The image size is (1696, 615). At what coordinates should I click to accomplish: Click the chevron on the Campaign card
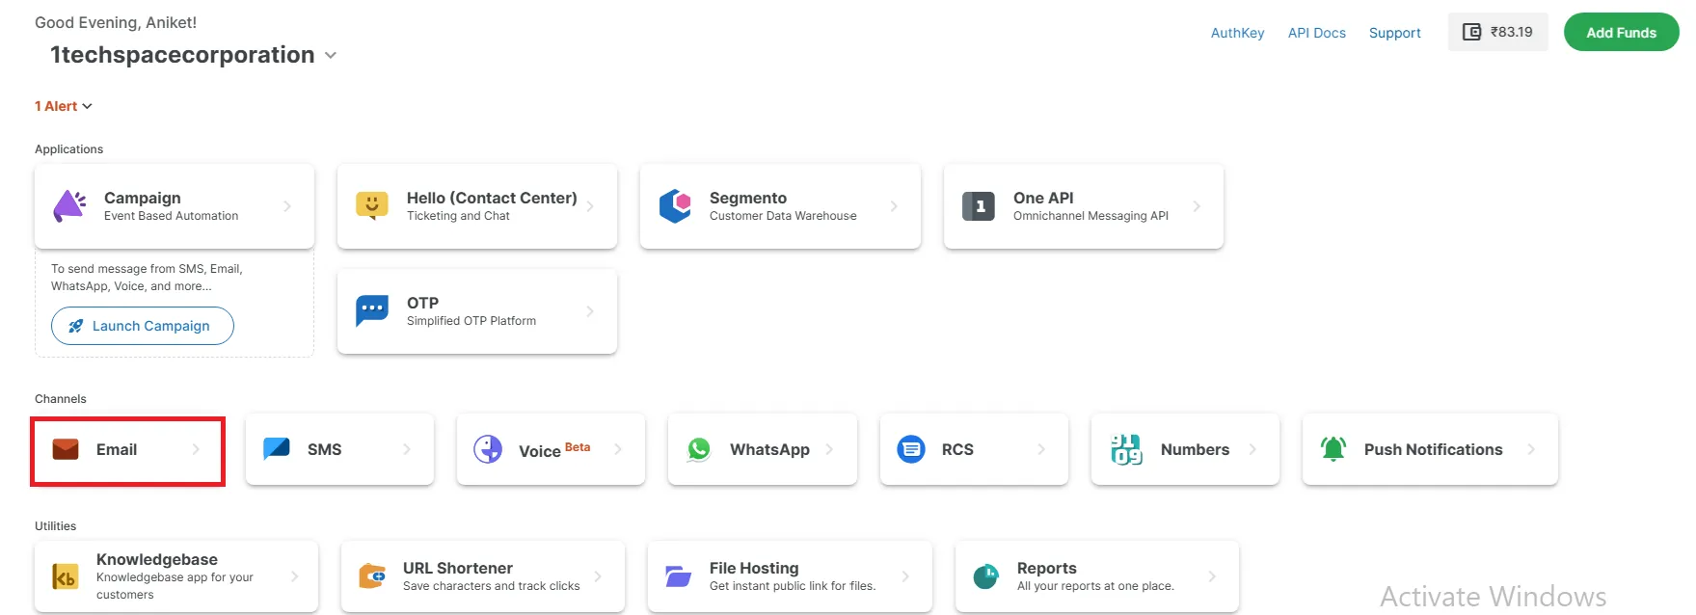[x=287, y=206]
